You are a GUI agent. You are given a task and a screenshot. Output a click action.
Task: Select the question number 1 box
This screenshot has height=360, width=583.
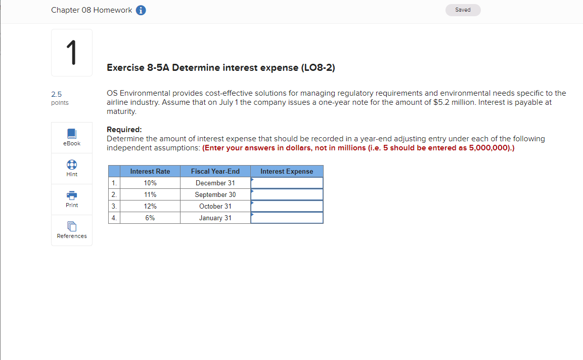pos(71,52)
